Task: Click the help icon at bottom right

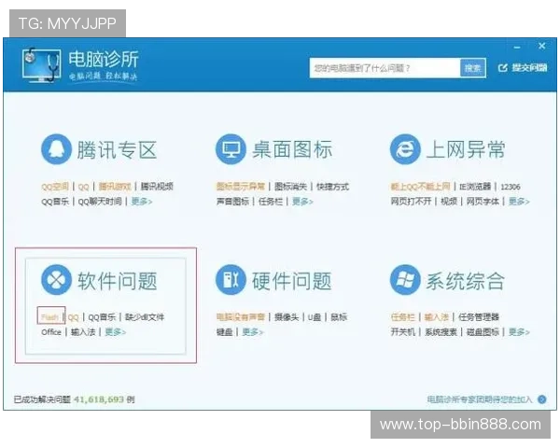Action: point(541,399)
